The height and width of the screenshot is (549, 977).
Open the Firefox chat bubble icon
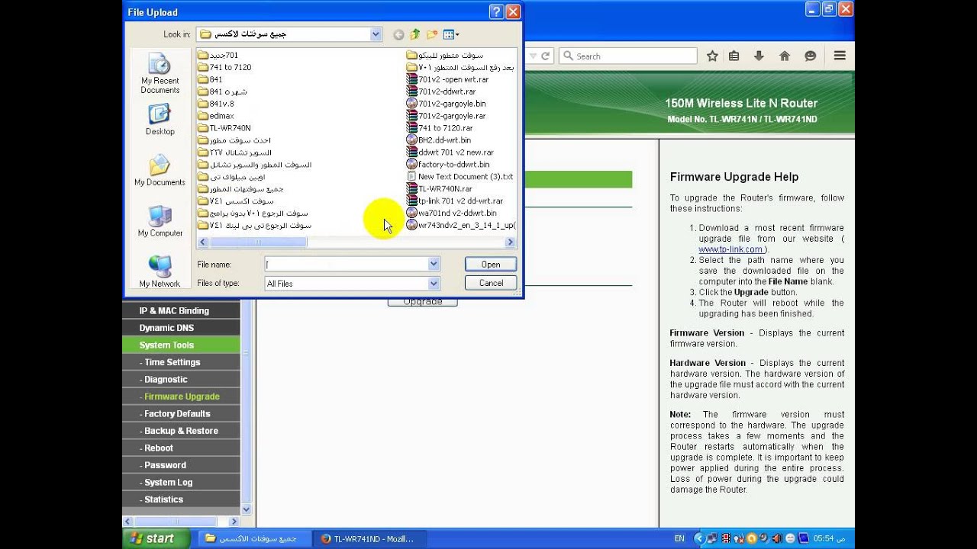click(x=811, y=56)
